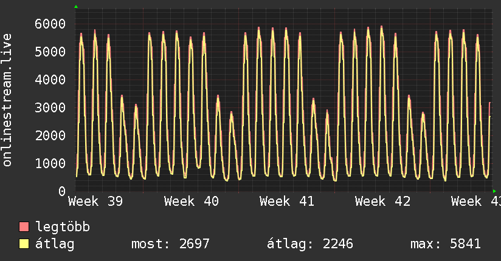Select the Week 42 axis label
This screenshot has width=501, height=261.
tap(383, 202)
